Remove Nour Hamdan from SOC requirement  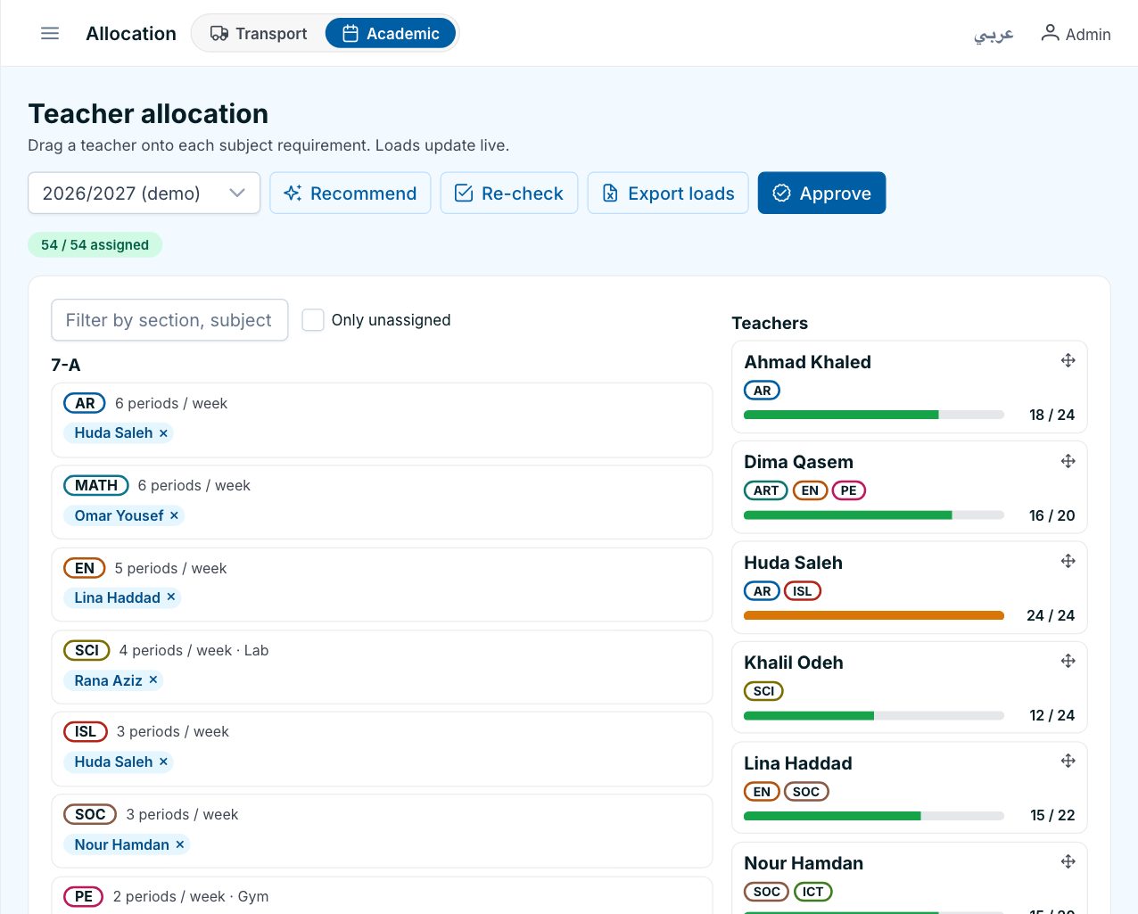(x=179, y=844)
